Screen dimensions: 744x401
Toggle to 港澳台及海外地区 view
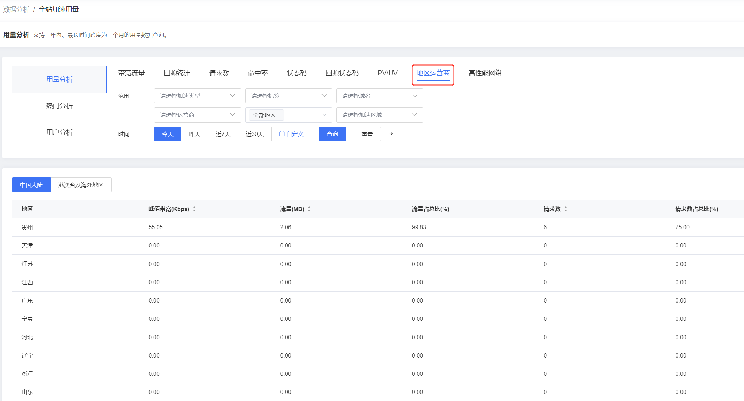coord(81,185)
